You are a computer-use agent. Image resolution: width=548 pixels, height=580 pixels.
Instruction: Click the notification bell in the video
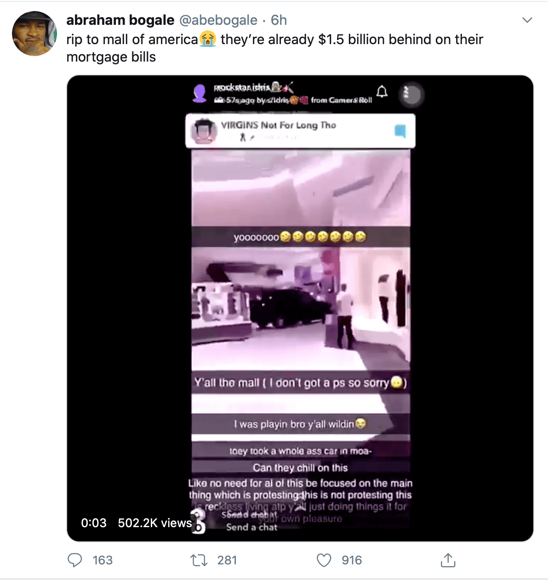[x=382, y=92]
